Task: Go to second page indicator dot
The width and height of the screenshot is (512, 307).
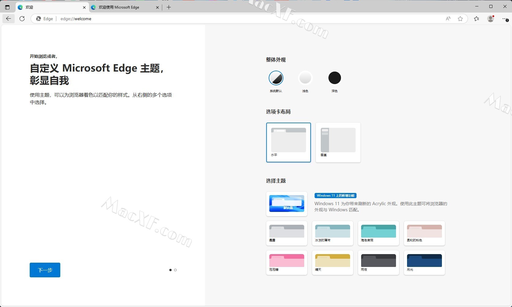Action: [175, 270]
